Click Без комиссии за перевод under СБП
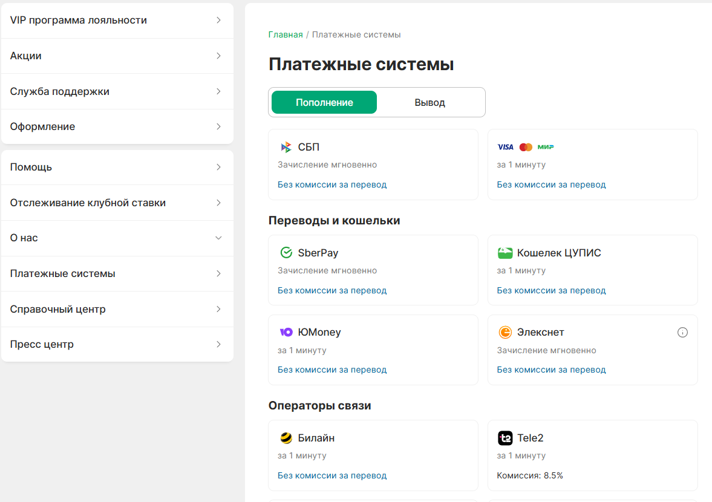 click(x=332, y=184)
